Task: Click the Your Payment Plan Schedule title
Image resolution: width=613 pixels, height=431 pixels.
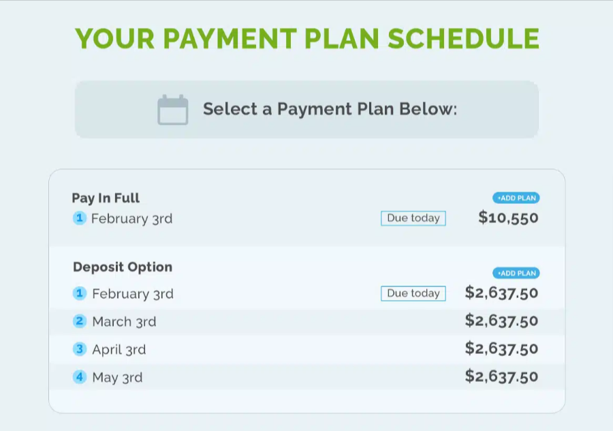Action: (x=306, y=39)
